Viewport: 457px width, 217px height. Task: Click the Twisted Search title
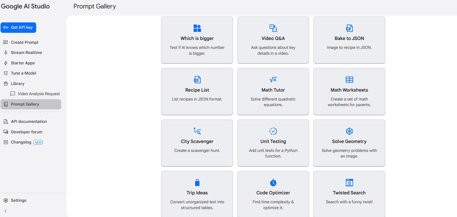pos(349,193)
